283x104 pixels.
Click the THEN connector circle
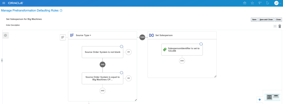coord(142,37)
